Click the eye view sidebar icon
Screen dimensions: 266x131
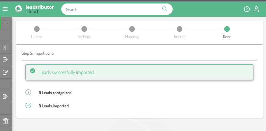pyautogui.click(x=5, y=96)
